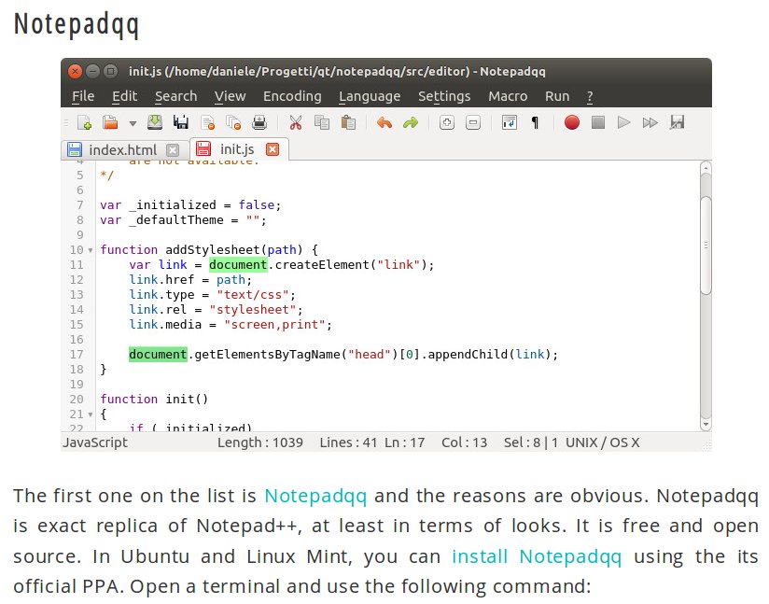Viewport: 769px width, 604px height.
Task: Stop macro recording square button
Action: [x=598, y=122]
